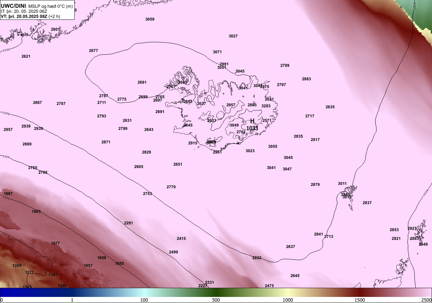The width and height of the screenshot is (432, 303).
Task: Click the 2717 height value
Action: click(310, 116)
